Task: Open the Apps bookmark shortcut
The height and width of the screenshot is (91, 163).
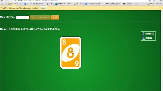Action: coord(4,4)
